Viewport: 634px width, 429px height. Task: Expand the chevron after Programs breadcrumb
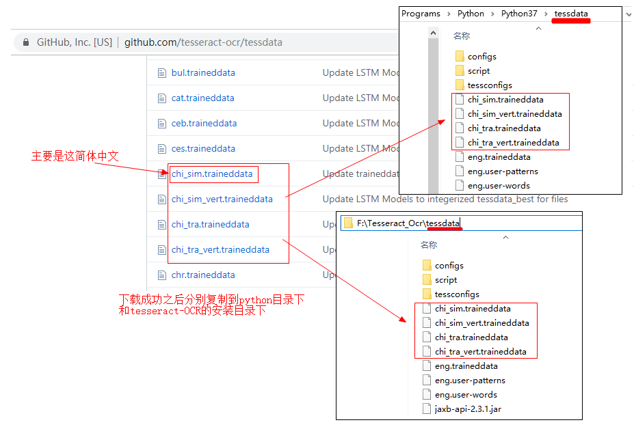point(449,14)
